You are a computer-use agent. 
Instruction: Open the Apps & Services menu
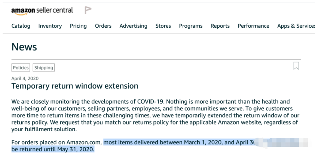tap(296, 26)
